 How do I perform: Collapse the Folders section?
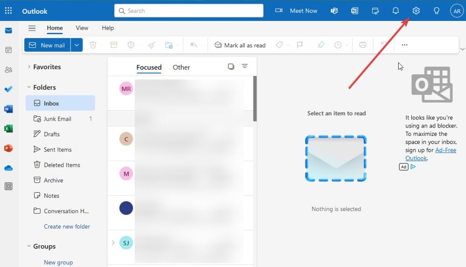pyautogui.click(x=29, y=87)
